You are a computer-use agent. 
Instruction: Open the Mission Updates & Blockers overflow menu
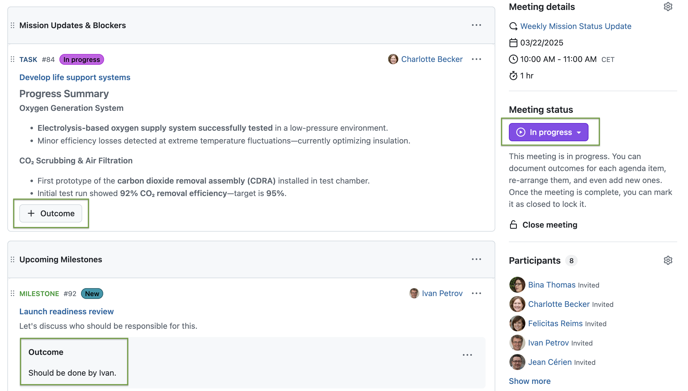click(x=476, y=25)
